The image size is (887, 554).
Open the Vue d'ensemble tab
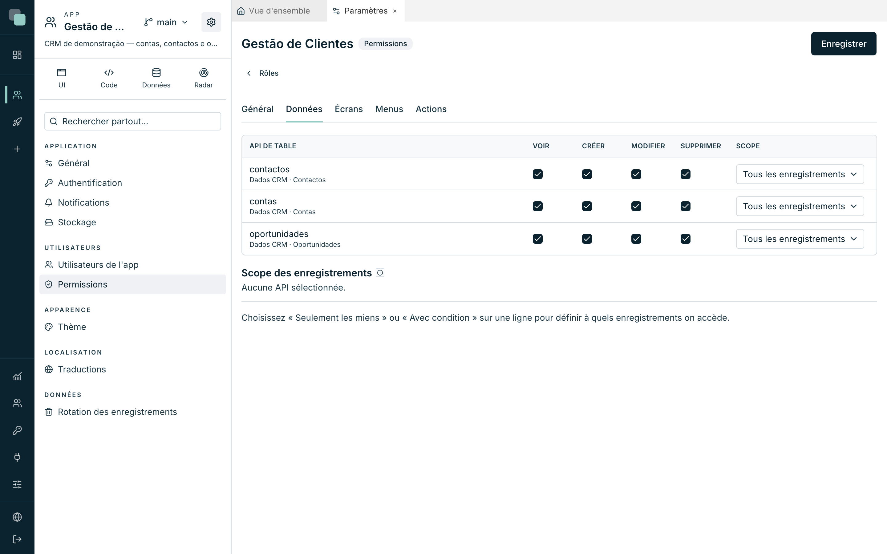[279, 11]
